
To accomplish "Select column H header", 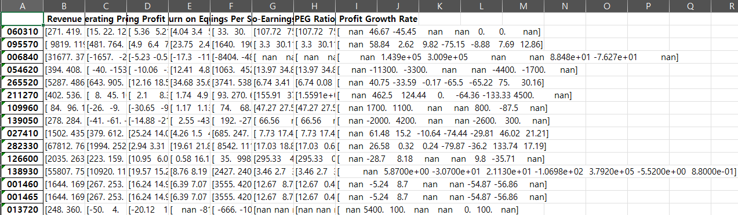I will [x=314, y=6].
